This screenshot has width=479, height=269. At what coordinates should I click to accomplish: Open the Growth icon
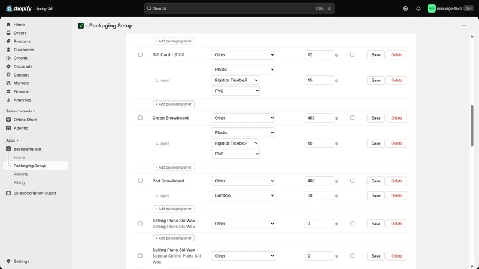pos(8,58)
